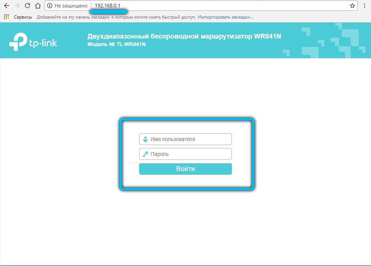371x266 pixels.
Task: Click the Имя пользователя field
Action: click(x=185, y=139)
